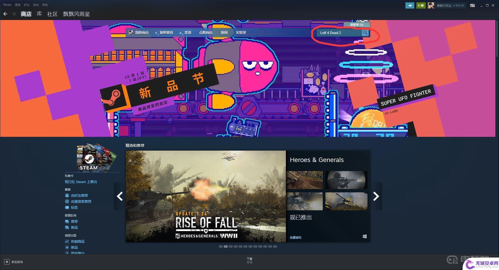This screenshot has height=270, width=499.
Task: Click the curator icon beside 由鉴赏家推荐
Action: click(x=67, y=201)
